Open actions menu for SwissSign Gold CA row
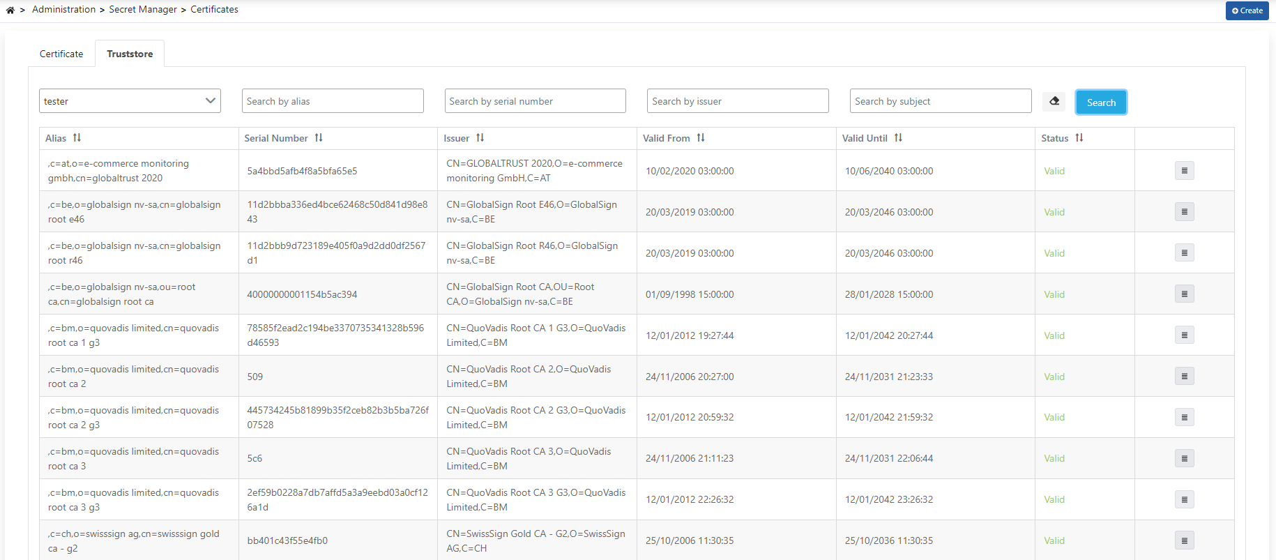Viewport: 1276px width, 560px height. click(x=1183, y=540)
